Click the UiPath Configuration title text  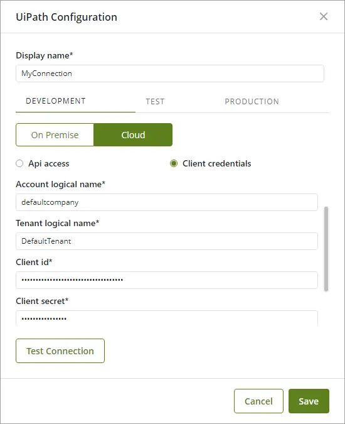click(x=66, y=17)
